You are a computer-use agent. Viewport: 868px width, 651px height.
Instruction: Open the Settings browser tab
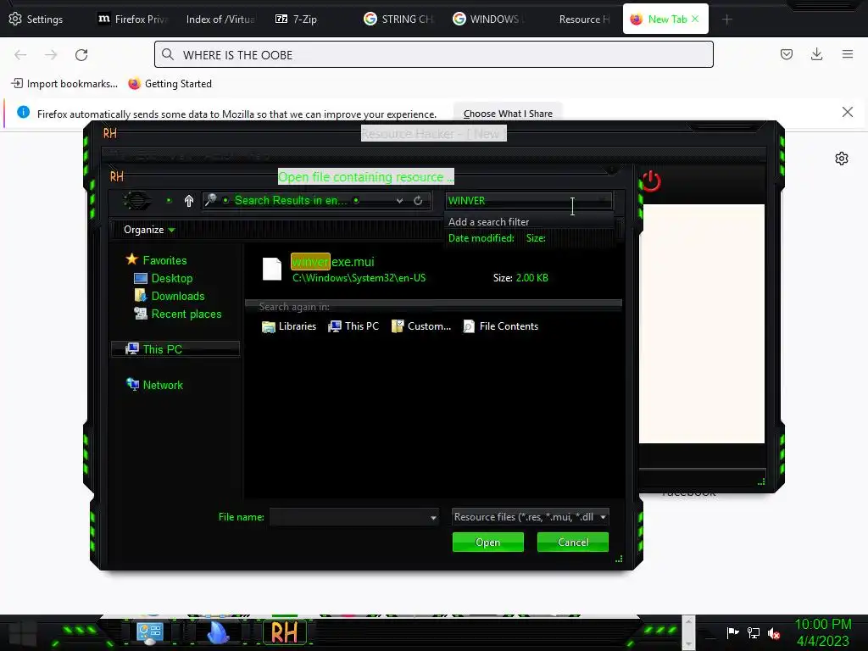click(36, 19)
